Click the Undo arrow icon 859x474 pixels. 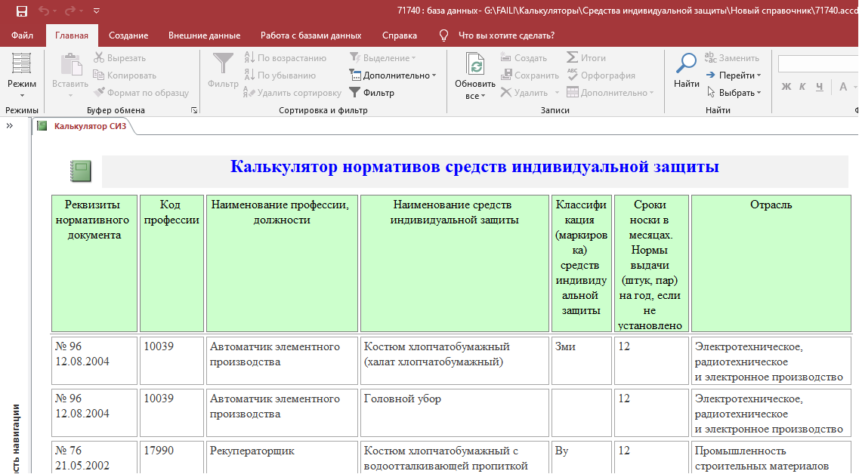[x=44, y=11]
